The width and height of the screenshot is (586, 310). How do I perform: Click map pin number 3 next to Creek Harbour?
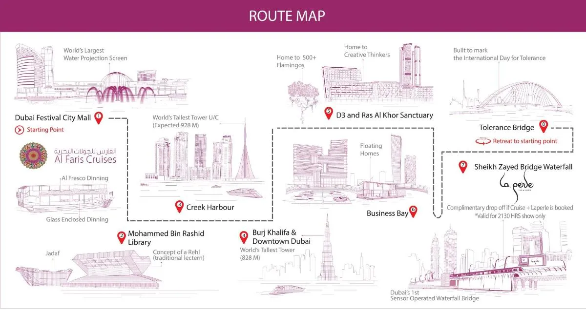(x=179, y=207)
